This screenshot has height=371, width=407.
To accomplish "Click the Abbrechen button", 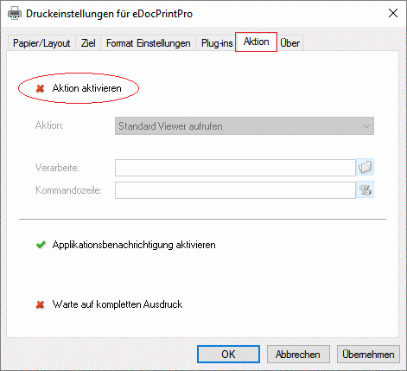I will click(298, 355).
